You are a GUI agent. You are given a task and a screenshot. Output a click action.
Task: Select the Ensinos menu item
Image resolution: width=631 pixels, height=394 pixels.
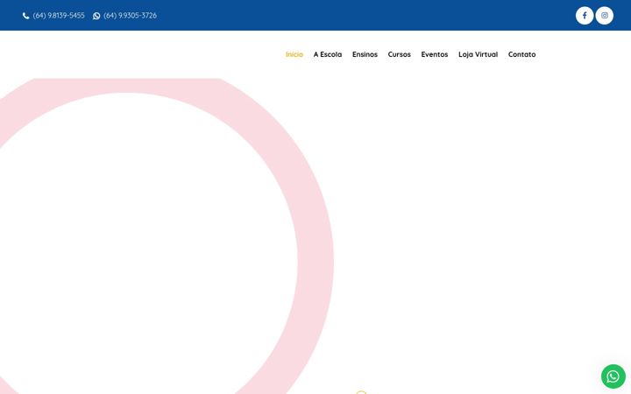pyautogui.click(x=365, y=54)
